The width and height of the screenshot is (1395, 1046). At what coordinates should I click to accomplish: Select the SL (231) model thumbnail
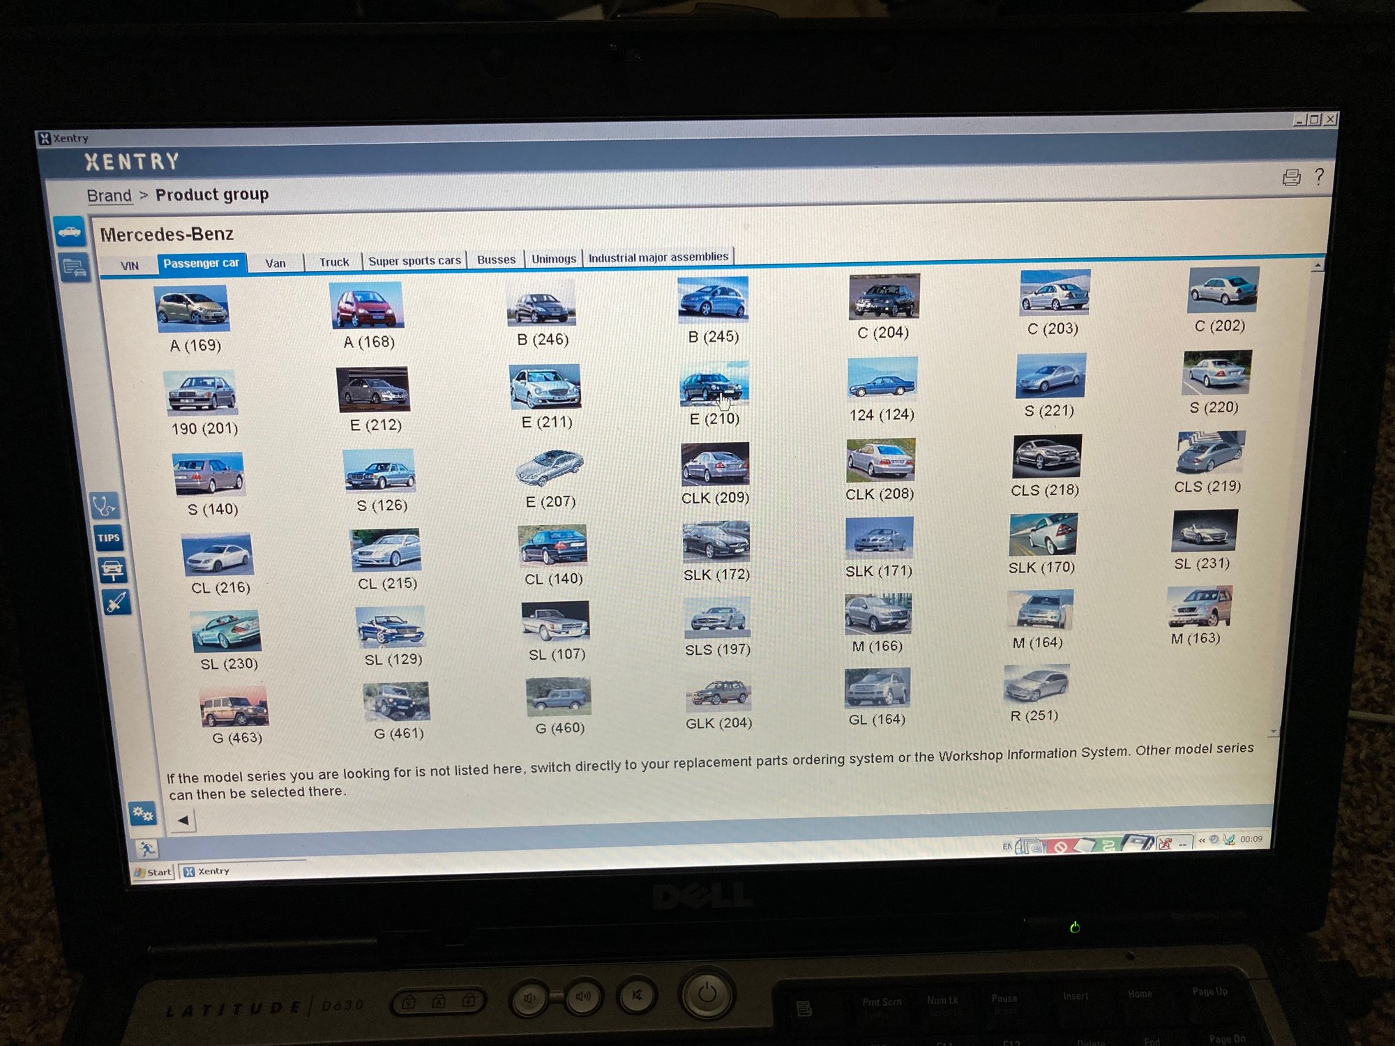[1205, 530]
